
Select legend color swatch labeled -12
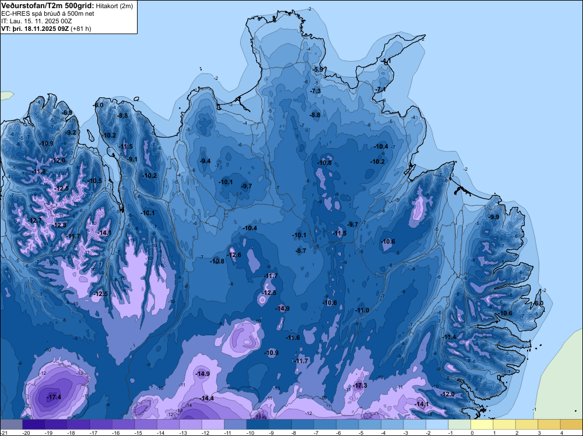click(x=213, y=424)
